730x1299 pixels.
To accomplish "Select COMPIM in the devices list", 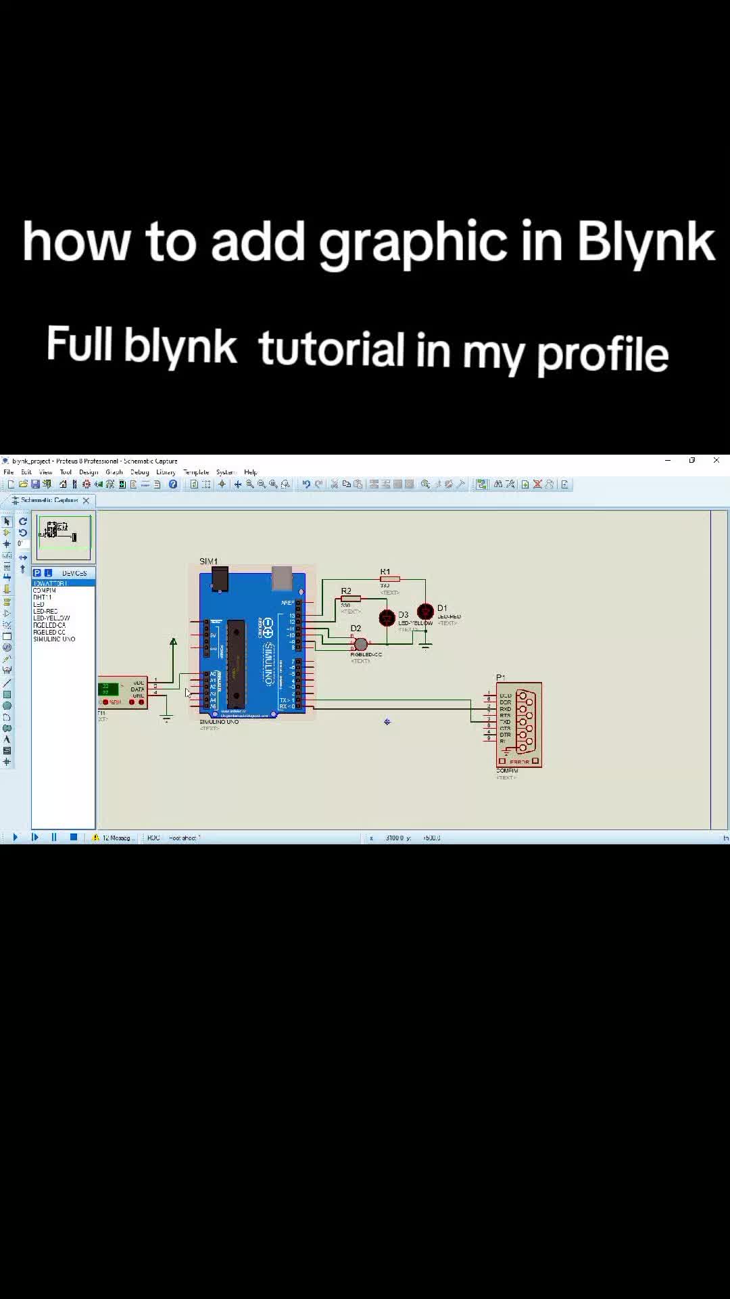I will coord(45,590).
